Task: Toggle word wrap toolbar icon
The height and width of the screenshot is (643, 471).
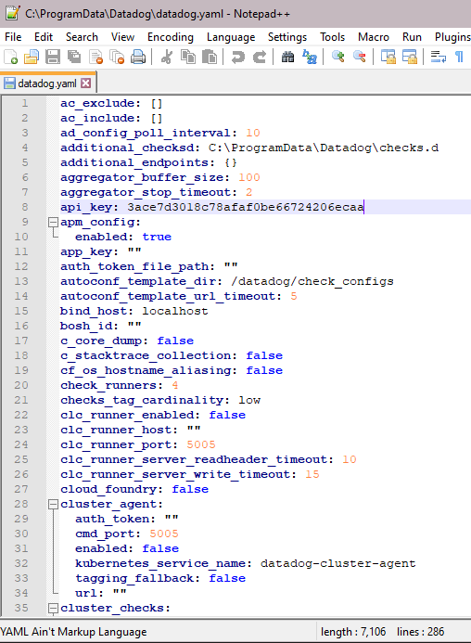Action: click(439, 57)
